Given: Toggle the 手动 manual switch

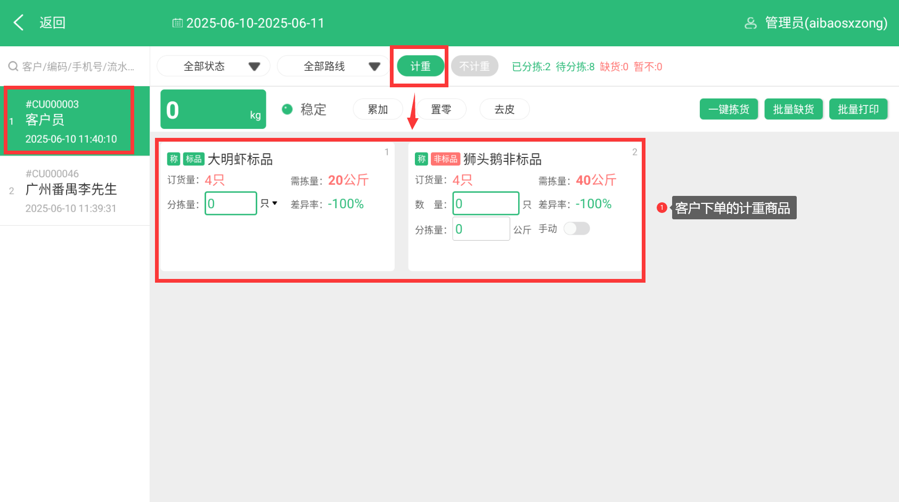Looking at the screenshot, I should [577, 229].
